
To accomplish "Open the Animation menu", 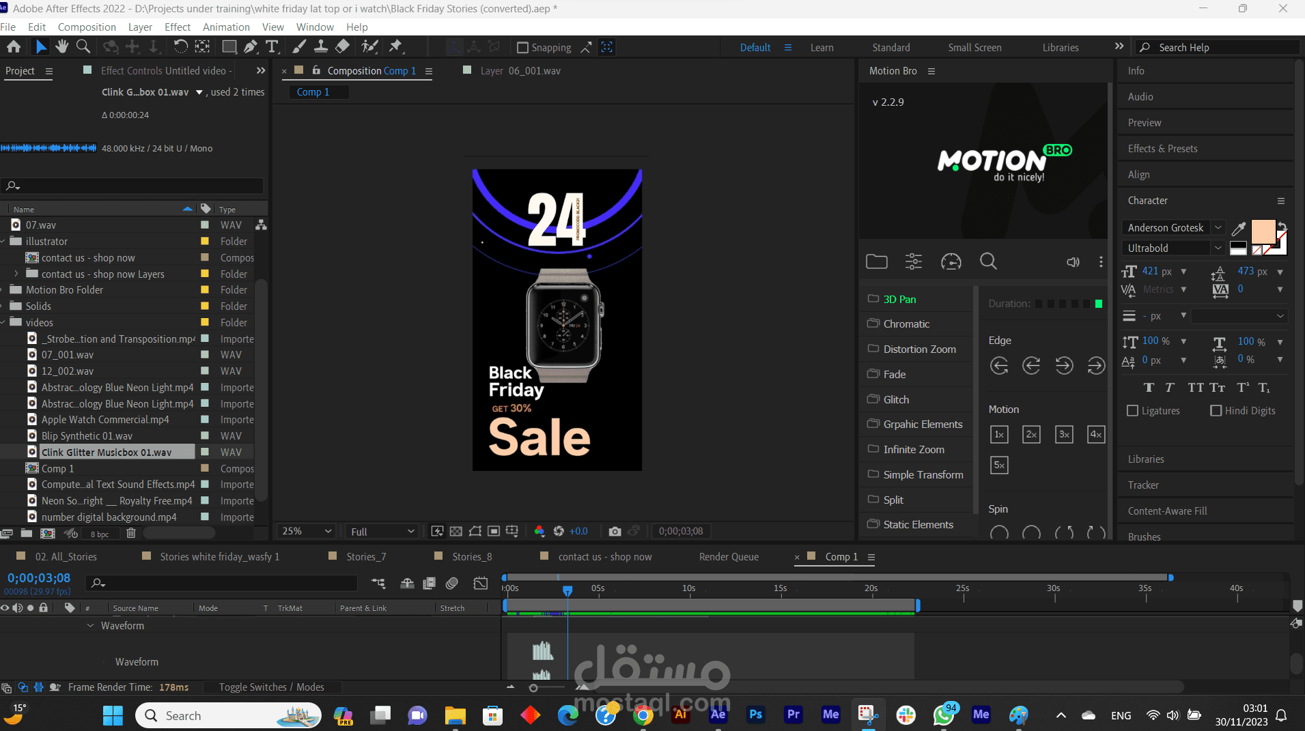I will 226,27.
